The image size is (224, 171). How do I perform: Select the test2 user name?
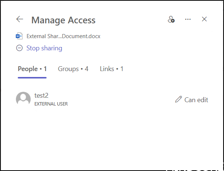[x=42, y=95]
